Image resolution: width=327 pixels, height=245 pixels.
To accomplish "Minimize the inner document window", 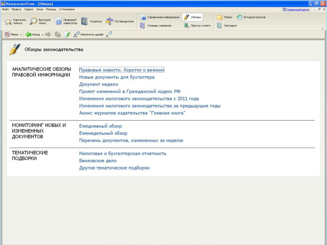I will pos(315,10).
